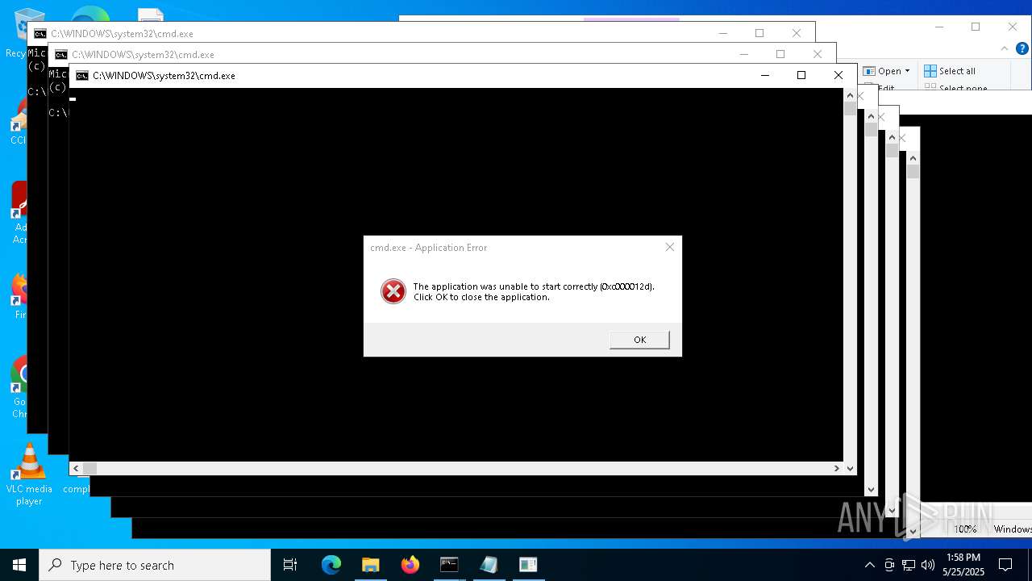Click the taskbar search box
1032x581 pixels.
click(155, 565)
